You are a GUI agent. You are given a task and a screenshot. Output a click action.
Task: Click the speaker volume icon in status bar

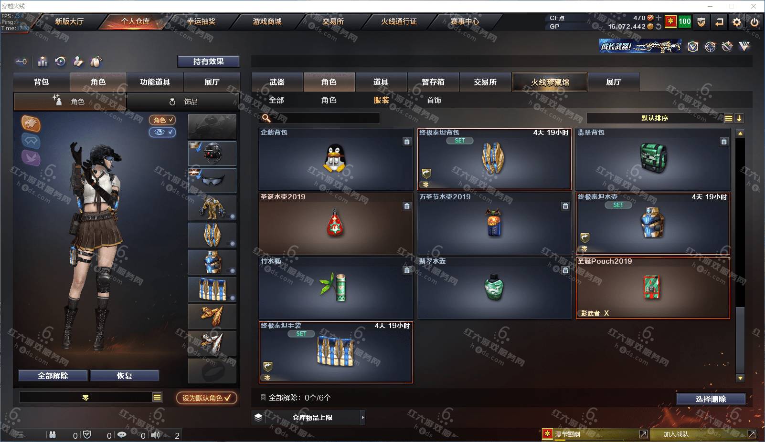click(x=155, y=435)
